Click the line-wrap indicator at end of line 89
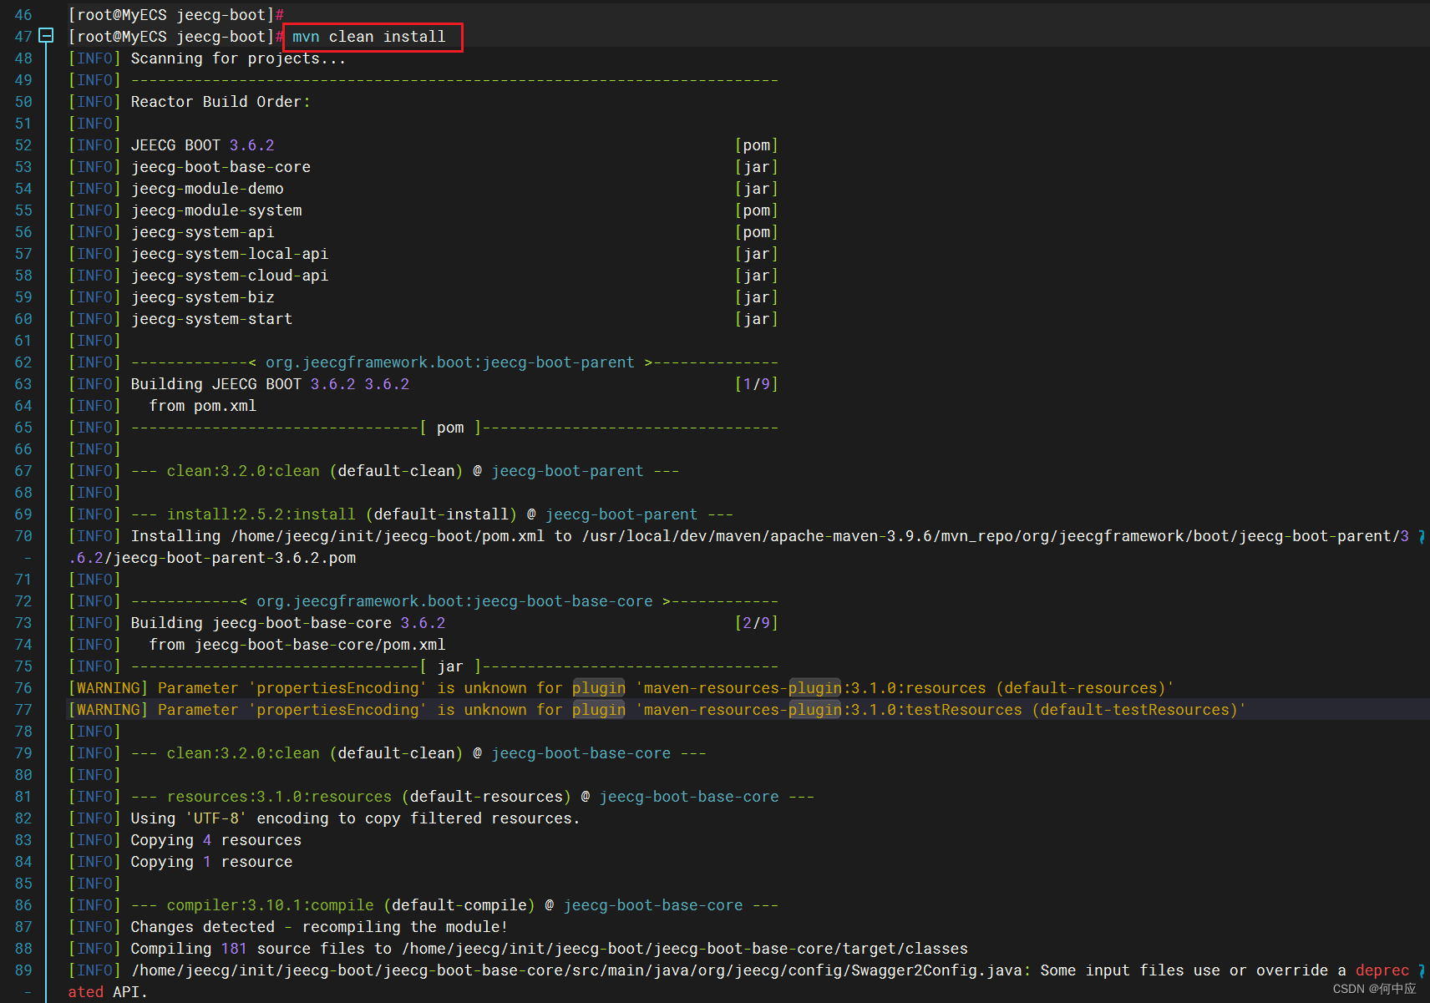 (x=1422, y=970)
